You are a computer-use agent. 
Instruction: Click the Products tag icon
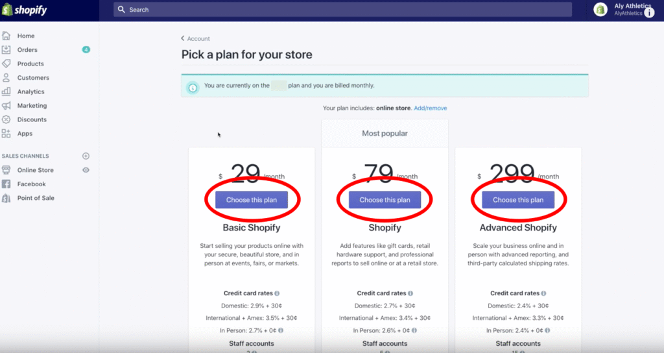(6, 64)
